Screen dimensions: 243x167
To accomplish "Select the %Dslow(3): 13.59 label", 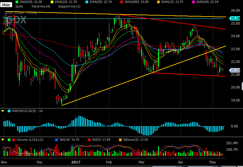I will pyautogui.click(x=136, y=140).
